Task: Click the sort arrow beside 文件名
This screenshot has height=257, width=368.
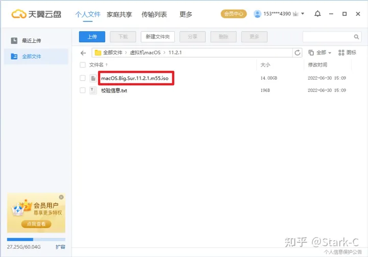Action: pos(106,64)
